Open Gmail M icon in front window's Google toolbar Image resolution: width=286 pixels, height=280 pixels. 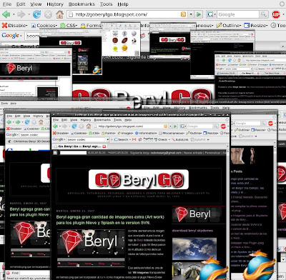pos(134,139)
